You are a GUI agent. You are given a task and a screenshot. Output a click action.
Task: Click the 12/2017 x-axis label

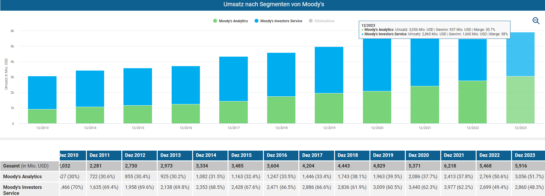point(234,128)
